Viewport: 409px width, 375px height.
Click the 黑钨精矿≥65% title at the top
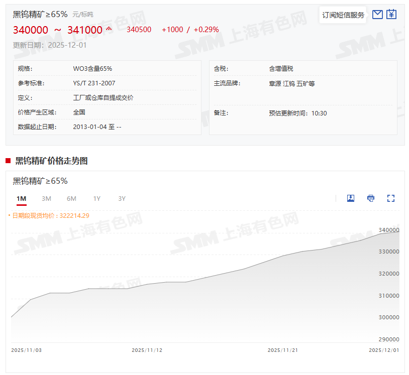tap(40, 14)
